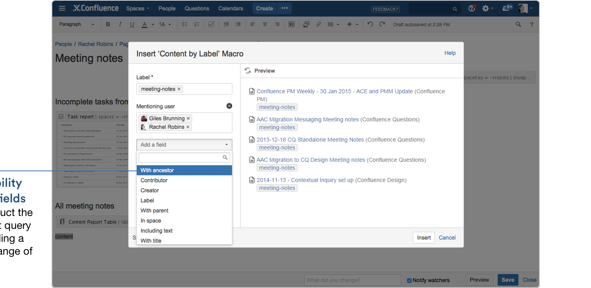Image resolution: width=591 pixels, height=288 pixels.
Task: Insert a numbered list
Action: point(197,24)
